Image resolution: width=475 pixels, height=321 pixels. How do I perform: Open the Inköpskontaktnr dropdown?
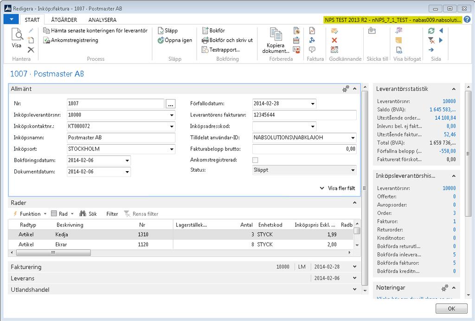coord(172,126)
